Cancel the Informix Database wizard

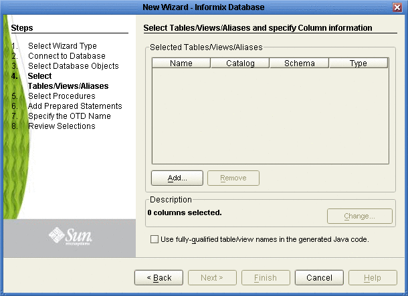tap(319, 278)
